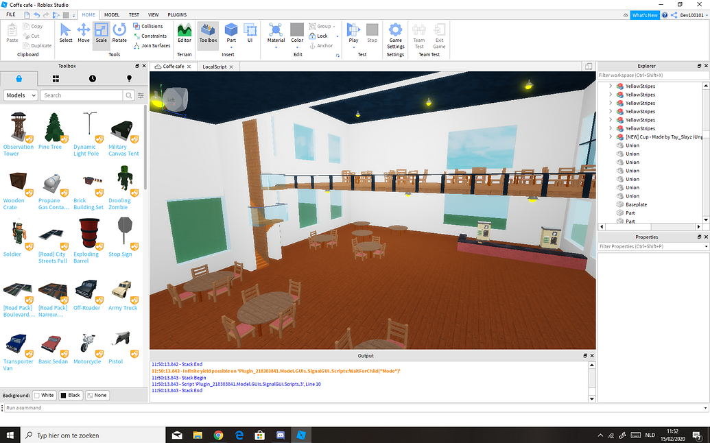Set Toolbox background to Black
Image resolution: width=710 pixels, height=443 pixels.
coord(70,396)
